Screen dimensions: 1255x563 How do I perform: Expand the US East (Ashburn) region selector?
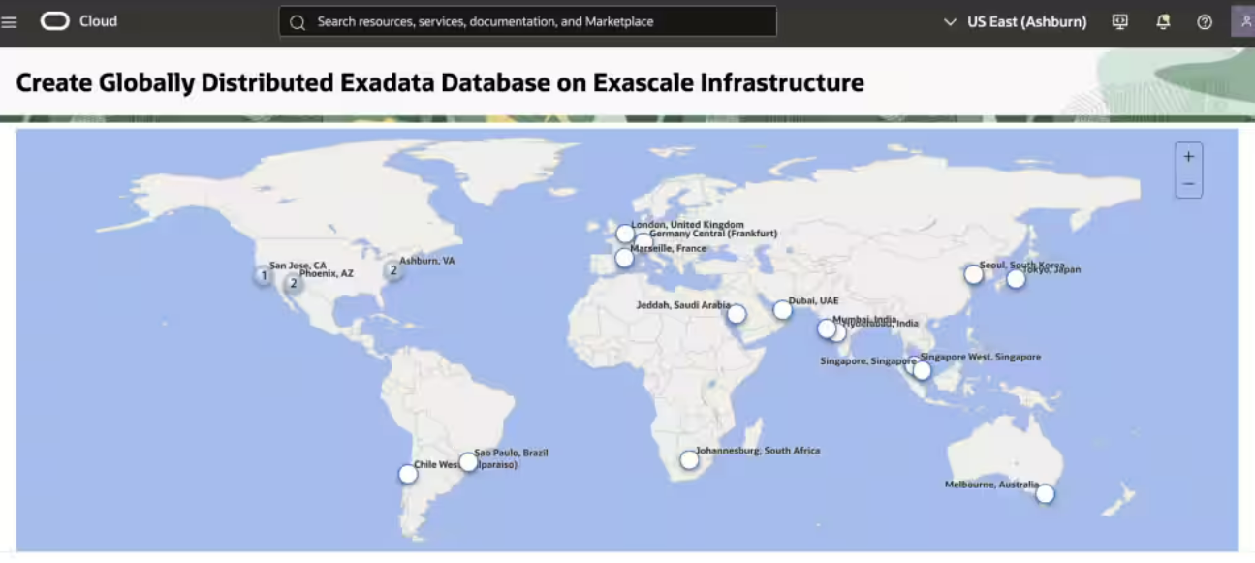[1016, 21]
